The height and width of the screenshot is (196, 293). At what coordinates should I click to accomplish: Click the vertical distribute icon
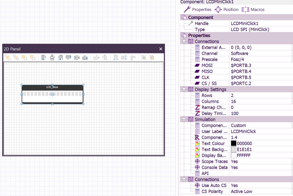[x=105, y=57]
